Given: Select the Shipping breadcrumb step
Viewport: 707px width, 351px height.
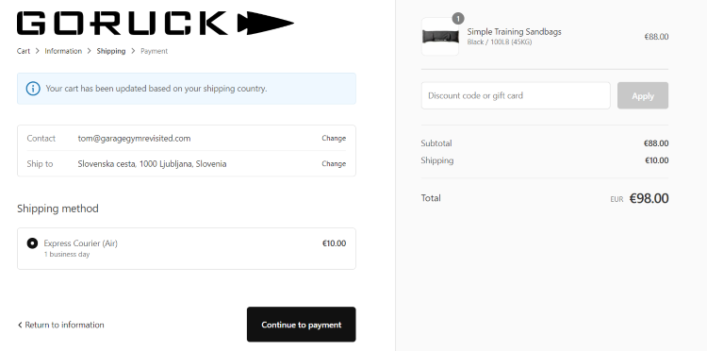Looking at the screenshot, I should tap(111, 51).
